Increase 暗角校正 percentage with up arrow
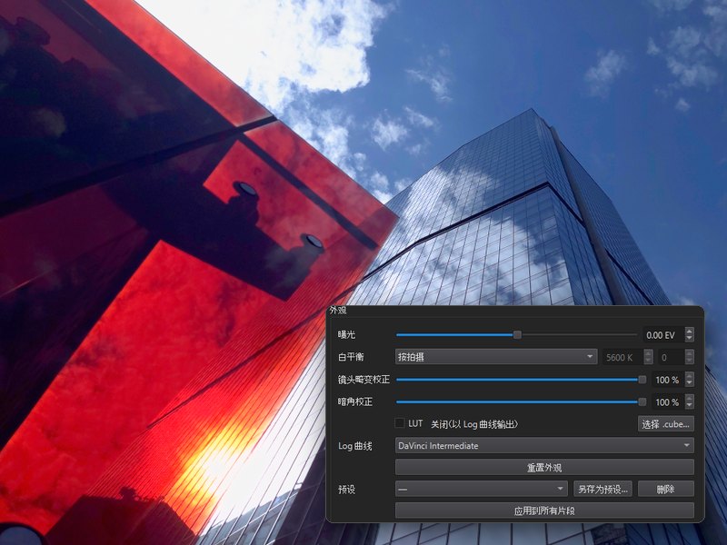This screenshot has height=545, width=727. 690,398
